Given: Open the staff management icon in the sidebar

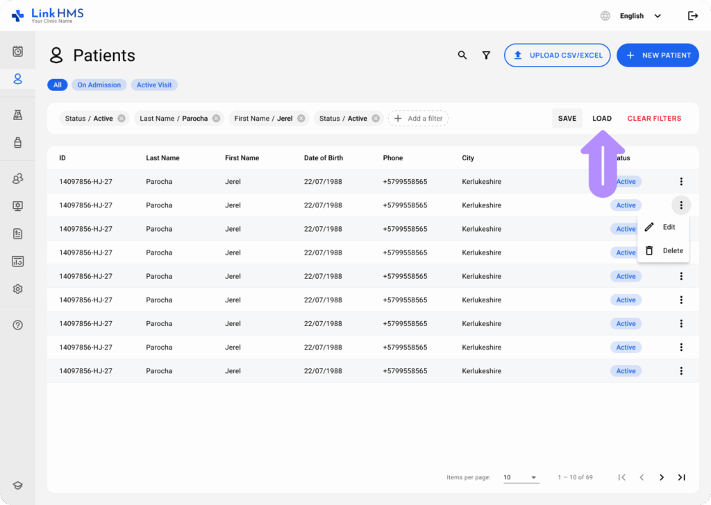Looking at the screenshot, I should tap(17, 178).
